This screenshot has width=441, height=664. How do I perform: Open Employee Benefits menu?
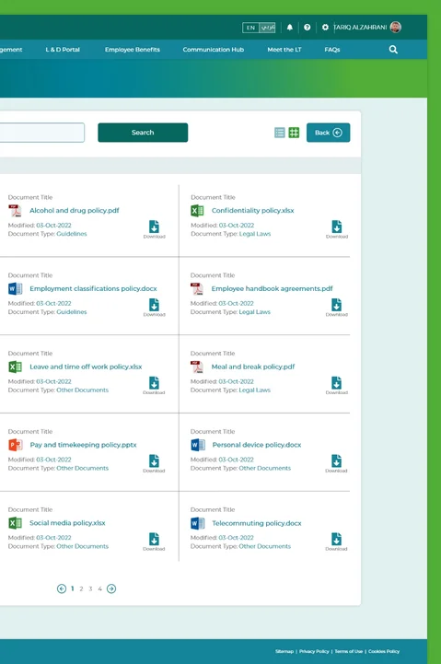coord(133,50)
